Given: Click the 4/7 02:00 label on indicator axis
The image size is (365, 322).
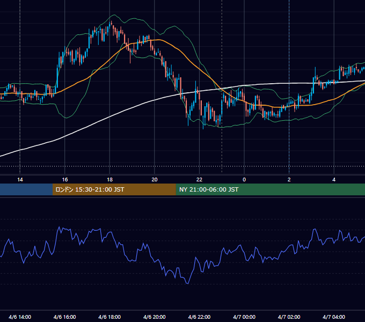Looking at the screenshot, I should (289, 317).
